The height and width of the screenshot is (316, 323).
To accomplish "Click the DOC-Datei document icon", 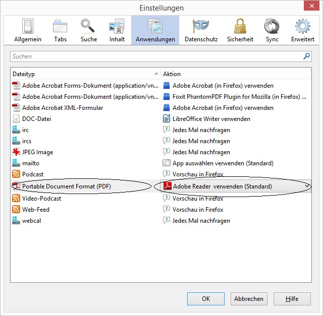I will (16, 119).
